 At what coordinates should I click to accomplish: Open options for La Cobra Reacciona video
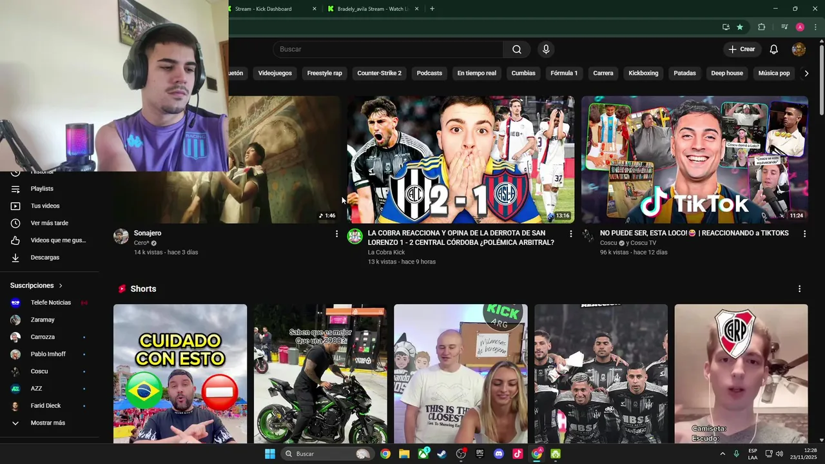click(x=570, y=234)
